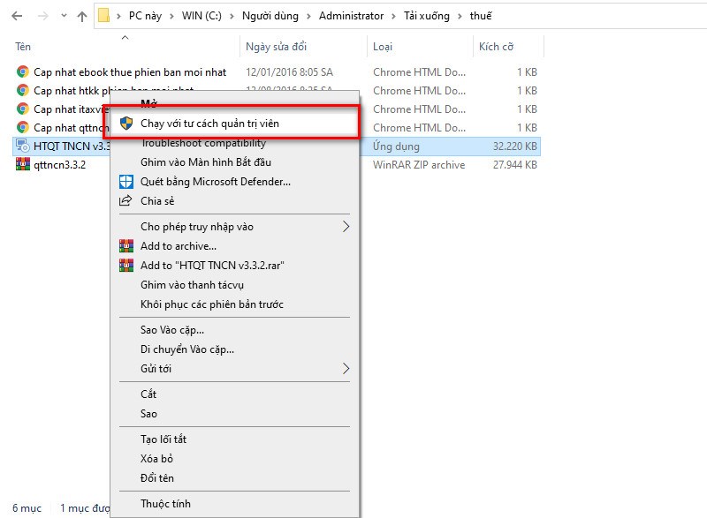Expand breadcrumb chevron after PC này
Screen dimensions: 707x518
pos(171,17)
